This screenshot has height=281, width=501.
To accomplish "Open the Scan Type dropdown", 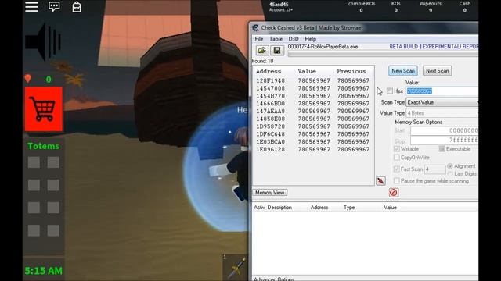I will (x=442, y=102).
